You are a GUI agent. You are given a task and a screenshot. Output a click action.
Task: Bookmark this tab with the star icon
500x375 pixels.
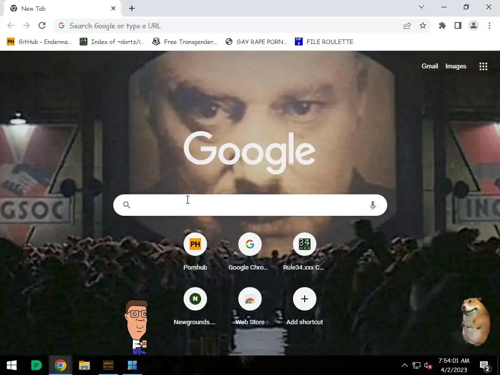(x=423, y=26)
